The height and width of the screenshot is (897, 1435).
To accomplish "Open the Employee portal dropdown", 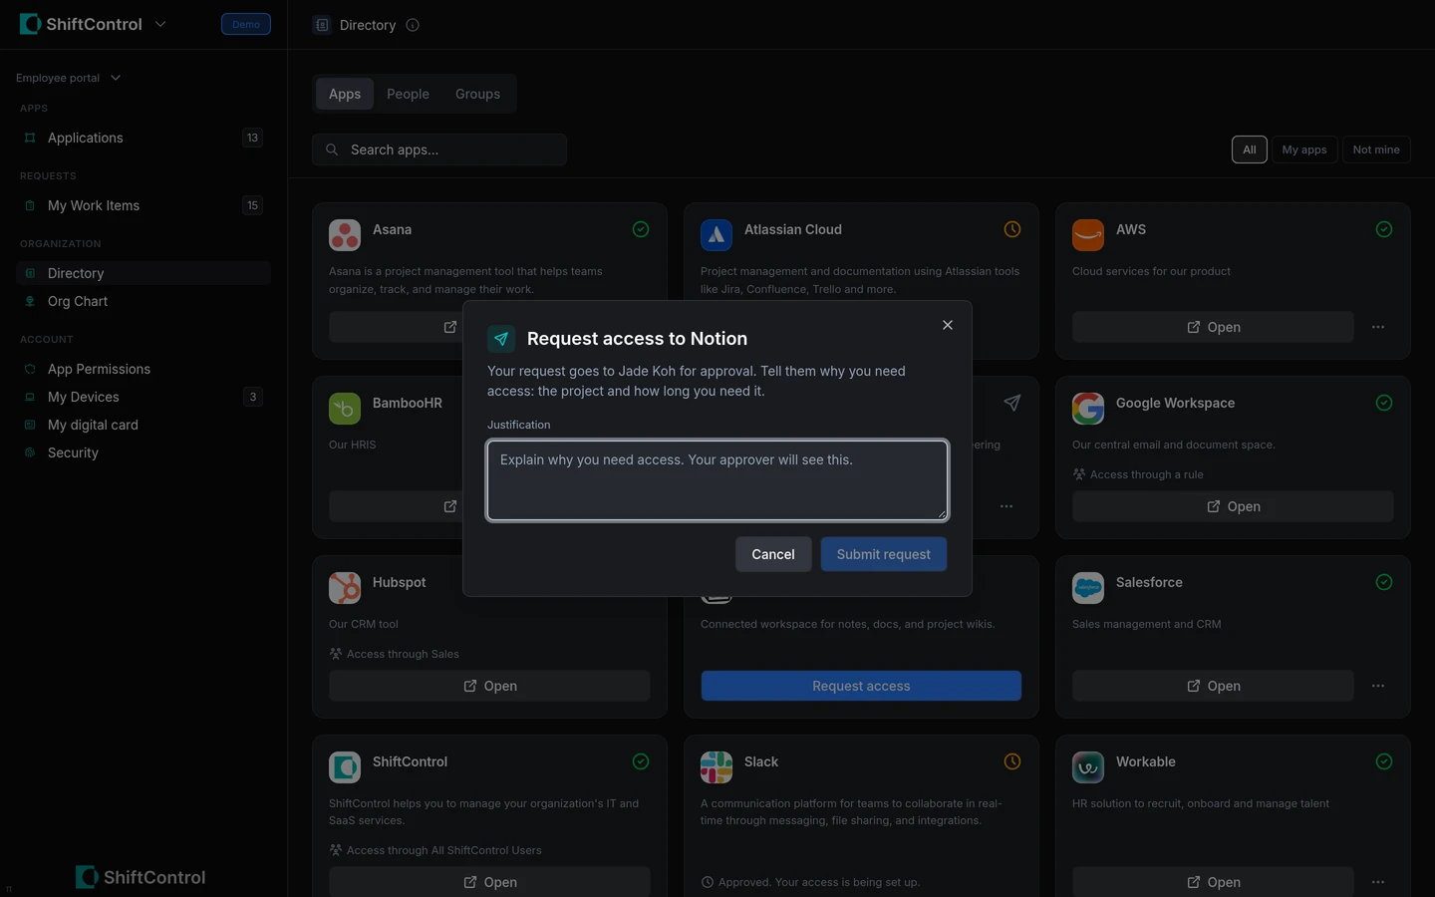I will (x=68, y=78).
